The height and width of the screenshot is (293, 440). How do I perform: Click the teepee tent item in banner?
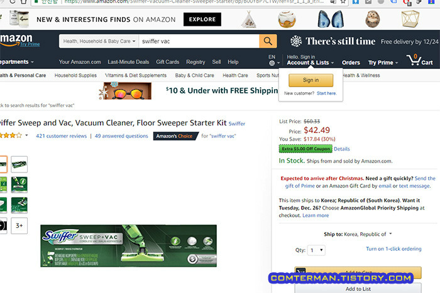[x=249, y=19]
